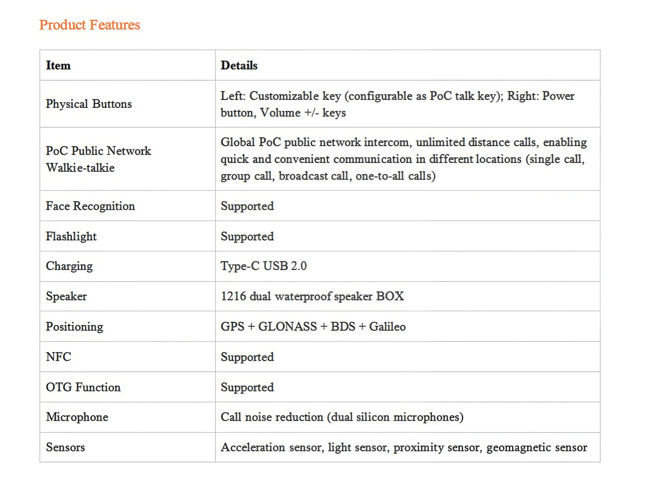Click the NFC row label

tap(58, 357)
